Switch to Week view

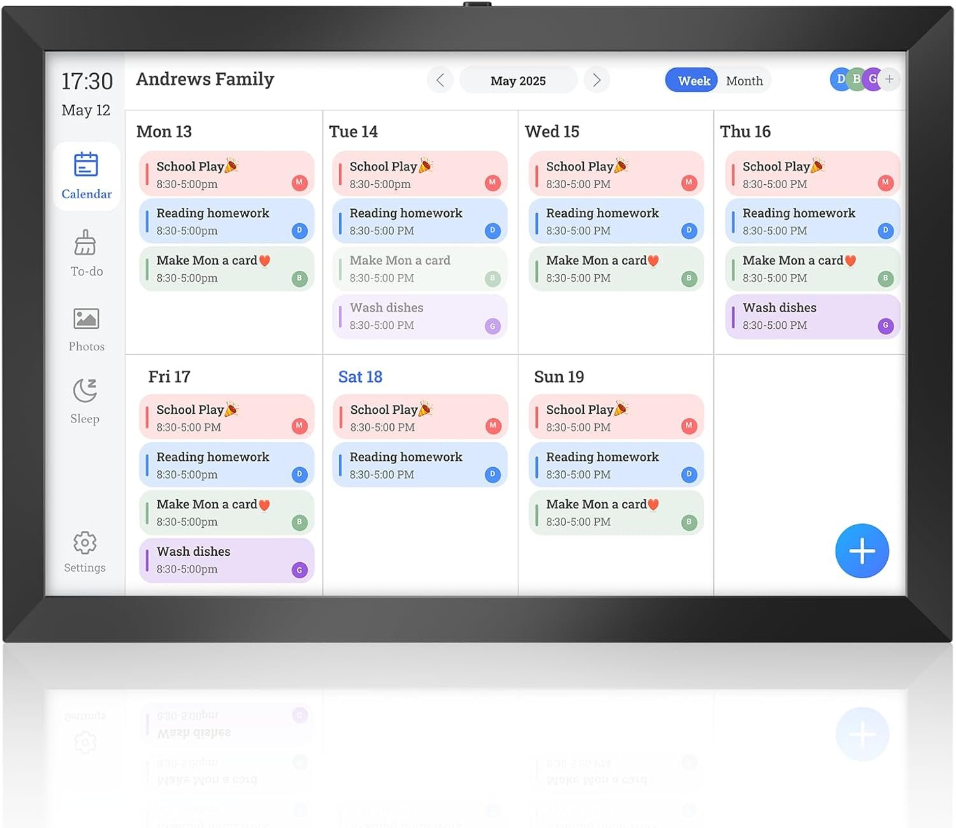point(693,81)
